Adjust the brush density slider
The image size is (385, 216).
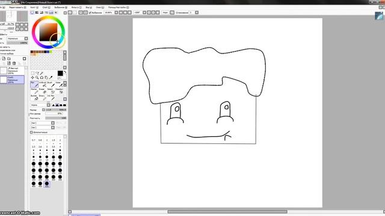[56, 118]
